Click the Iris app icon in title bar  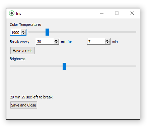(x=12, y=13)
